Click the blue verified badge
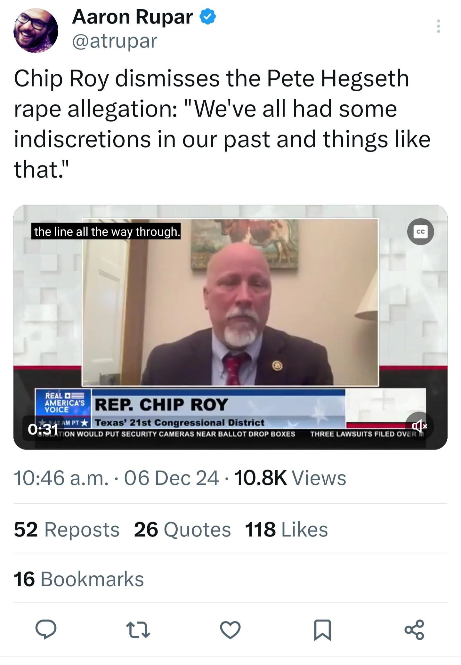Viewport: 461px width, 665px height. 208,17
